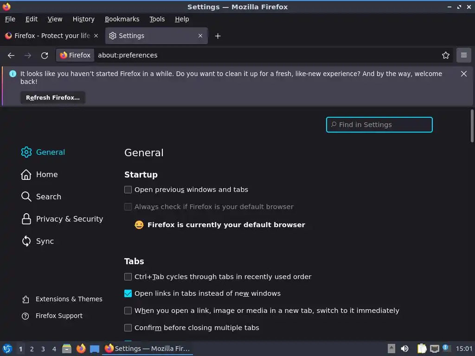475x356 pixels.
Task: Focus the Find in Settings search field
Action: click(379, 125)
